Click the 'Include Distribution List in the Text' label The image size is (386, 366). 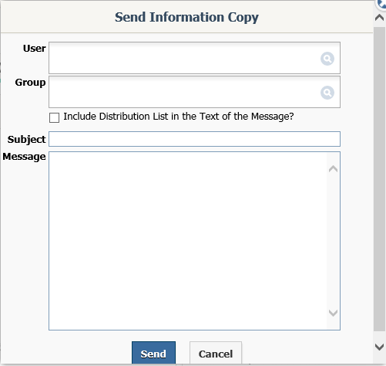pos(179,117)
